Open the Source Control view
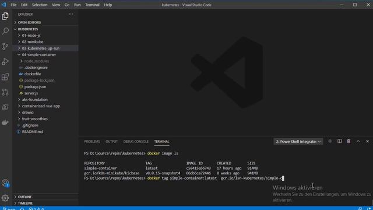 tap(5, 46)
